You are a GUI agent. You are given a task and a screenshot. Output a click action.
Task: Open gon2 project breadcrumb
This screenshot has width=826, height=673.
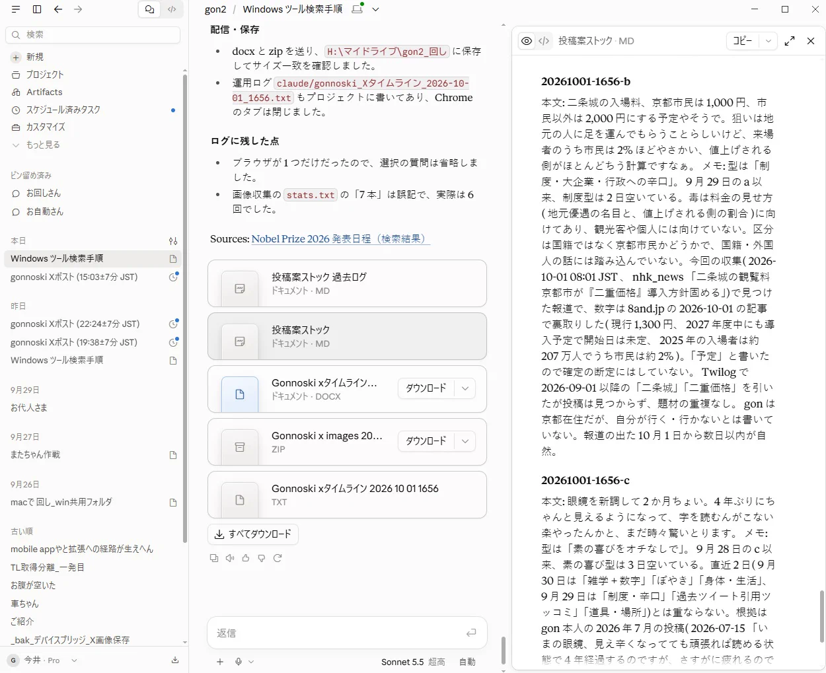pos(215,9)
